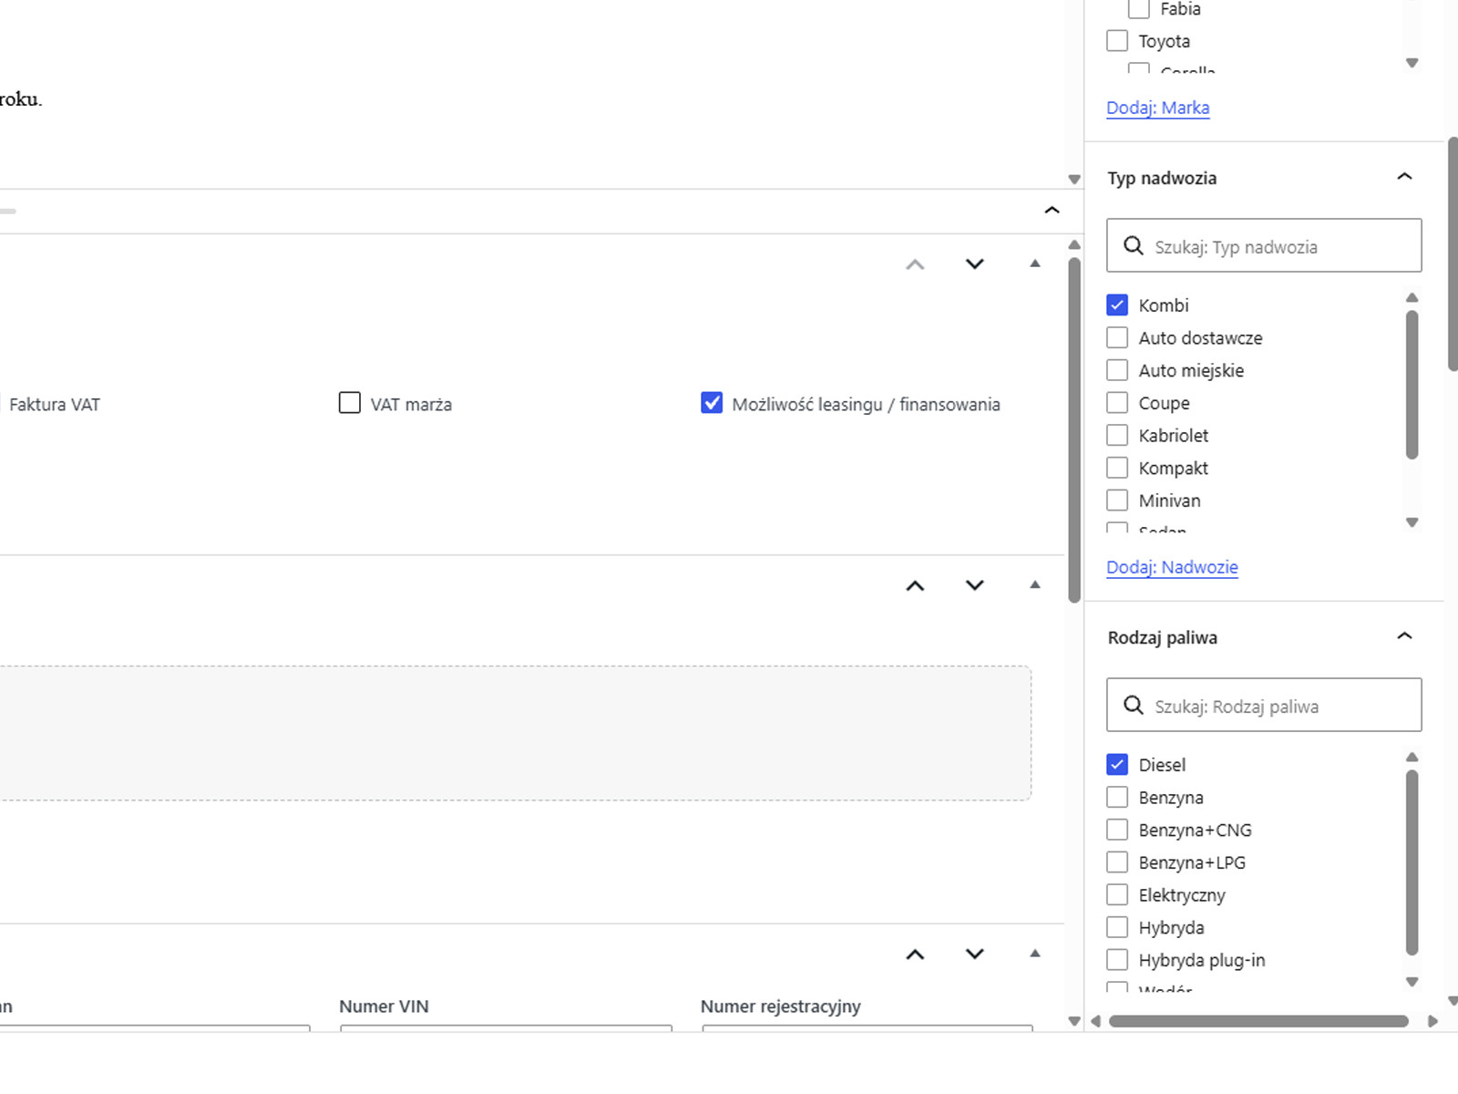Click the main editor vertical scrollbar thumb

pyautogui.click(x=1074, y=429)
